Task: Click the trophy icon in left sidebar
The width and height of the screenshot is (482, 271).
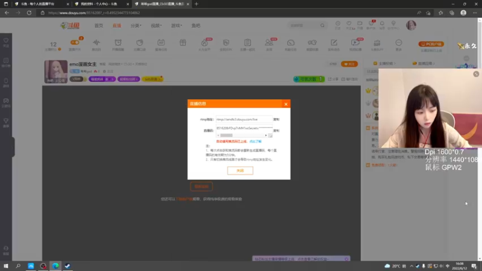Action: point(6,122)
